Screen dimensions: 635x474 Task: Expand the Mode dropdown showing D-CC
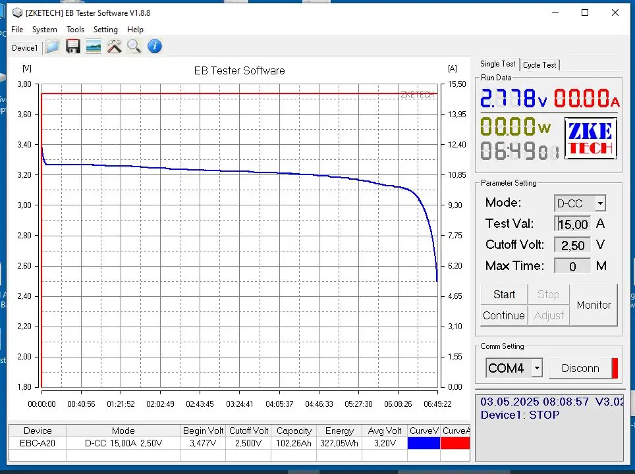599,203
